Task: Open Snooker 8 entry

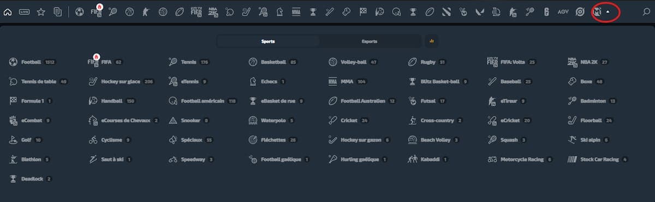Action: pos(189,120)
